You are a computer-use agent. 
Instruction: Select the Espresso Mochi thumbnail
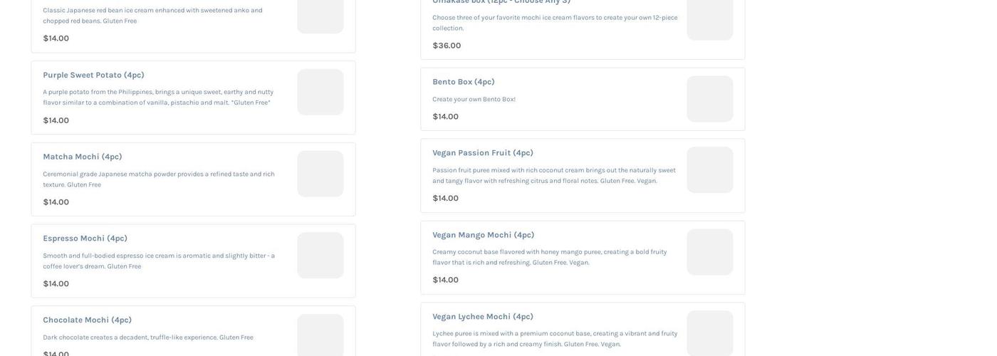320,256
